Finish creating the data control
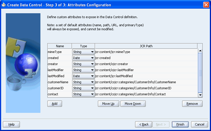Screen dimensions: 211x131 click(x=180, y=124)
